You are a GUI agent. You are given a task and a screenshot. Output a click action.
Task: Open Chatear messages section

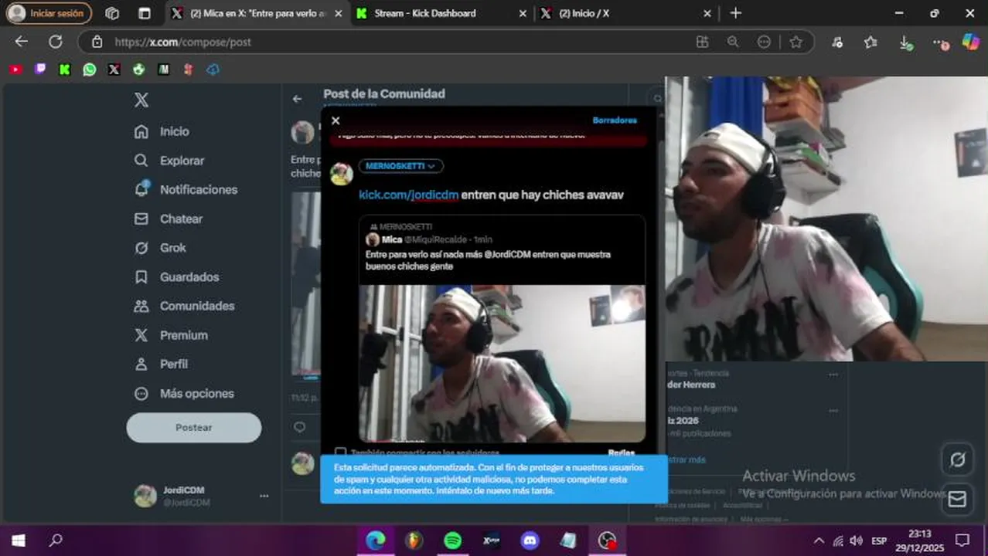(168, 219)
